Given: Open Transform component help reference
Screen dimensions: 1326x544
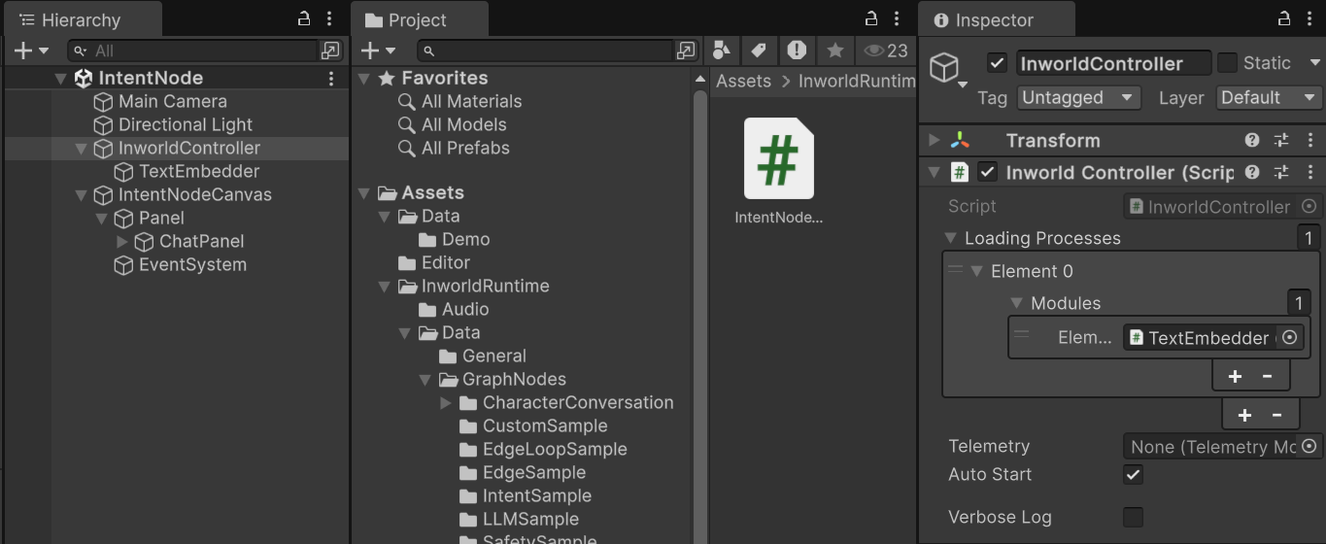Looking at the screenshot, I should click(1253, 140).
